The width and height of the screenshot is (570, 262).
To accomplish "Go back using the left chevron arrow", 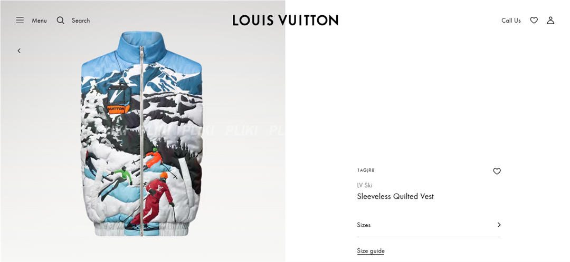I will click(x=19, y=51).
